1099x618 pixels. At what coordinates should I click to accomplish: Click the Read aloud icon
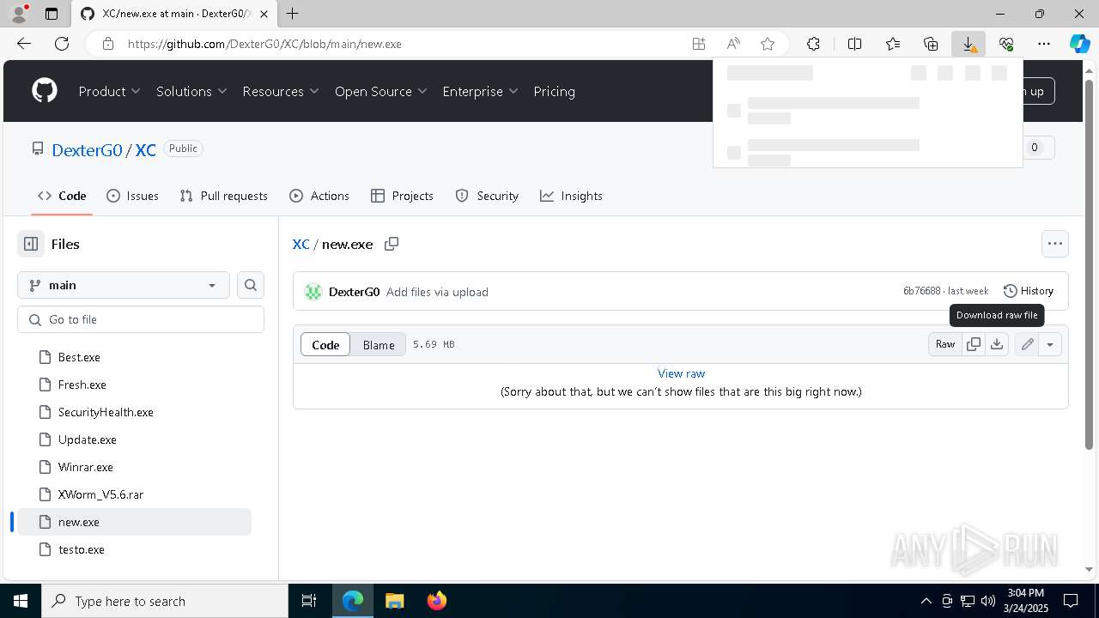[733, 44]
